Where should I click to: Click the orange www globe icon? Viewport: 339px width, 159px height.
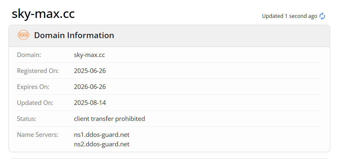click(23, 35)
